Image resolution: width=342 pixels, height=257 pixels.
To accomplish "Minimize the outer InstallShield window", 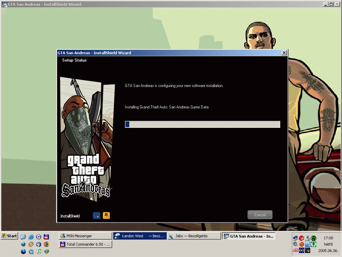I will click(x=326, y=4).
